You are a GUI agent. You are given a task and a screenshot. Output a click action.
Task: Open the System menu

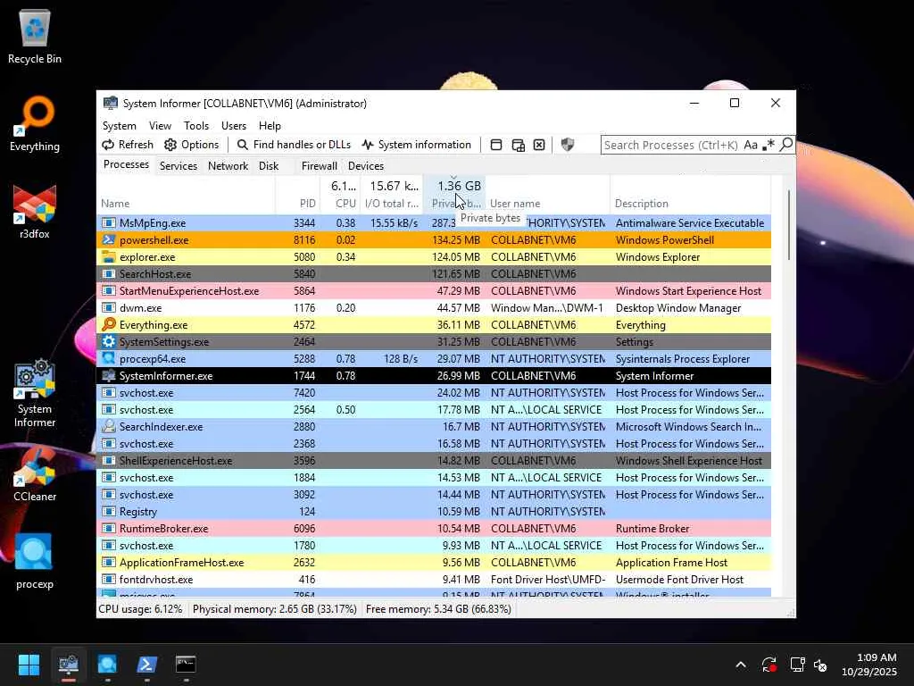(119, 125)
